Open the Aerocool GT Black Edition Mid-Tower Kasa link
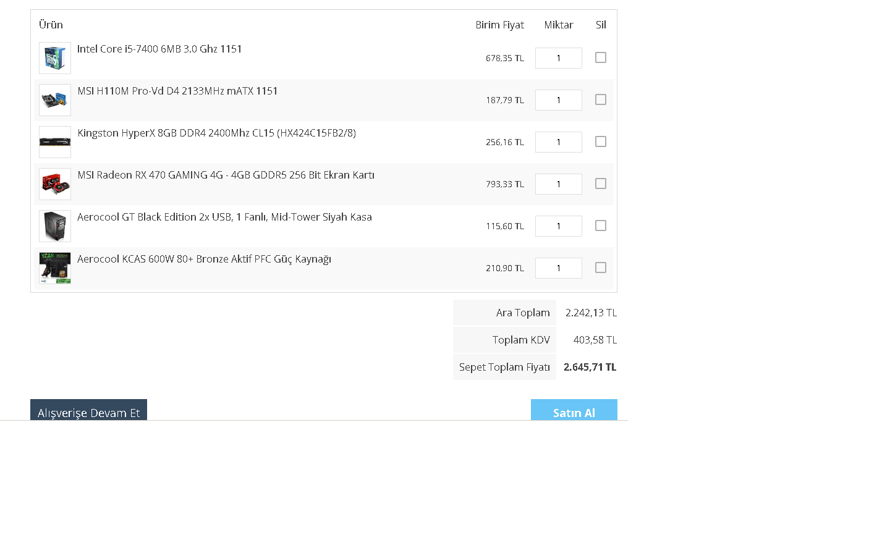This screenshot has height=556, width=890. [224, 217]
